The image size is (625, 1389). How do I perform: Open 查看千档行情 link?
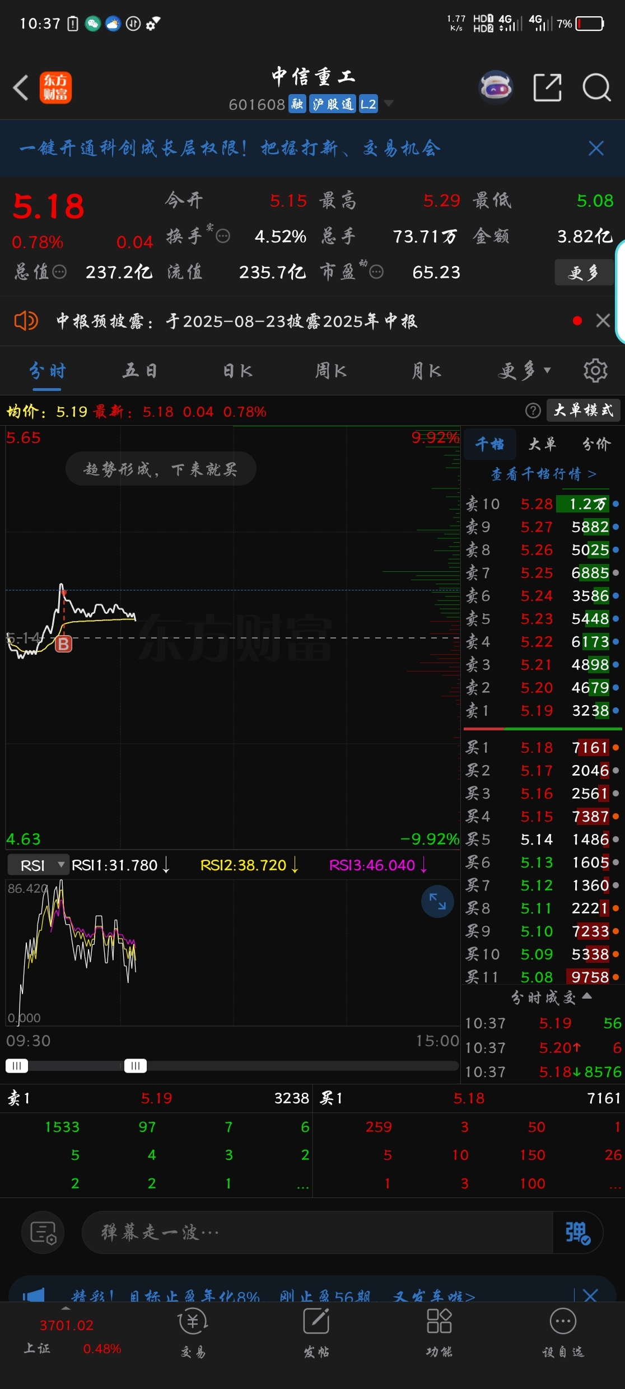[543, 474]
